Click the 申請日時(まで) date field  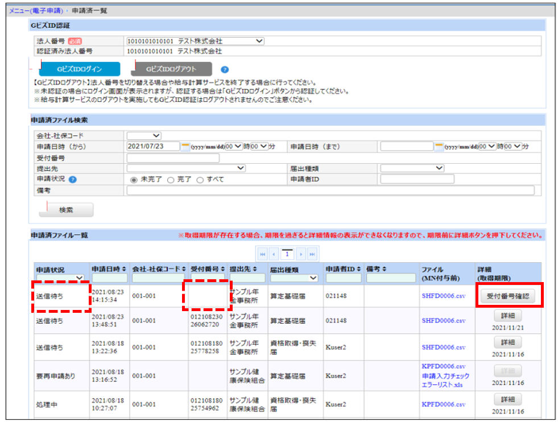pyautogui.click(x=407, y=146)
